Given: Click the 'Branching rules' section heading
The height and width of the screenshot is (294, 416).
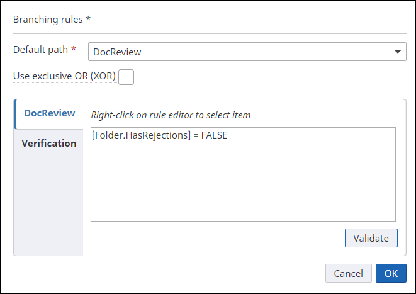Looking at the screenshot, I should coord(48,19).
